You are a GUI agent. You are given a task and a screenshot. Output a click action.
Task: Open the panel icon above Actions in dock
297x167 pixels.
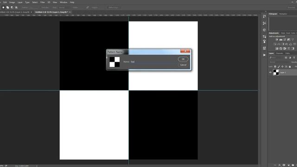point(265,48)
